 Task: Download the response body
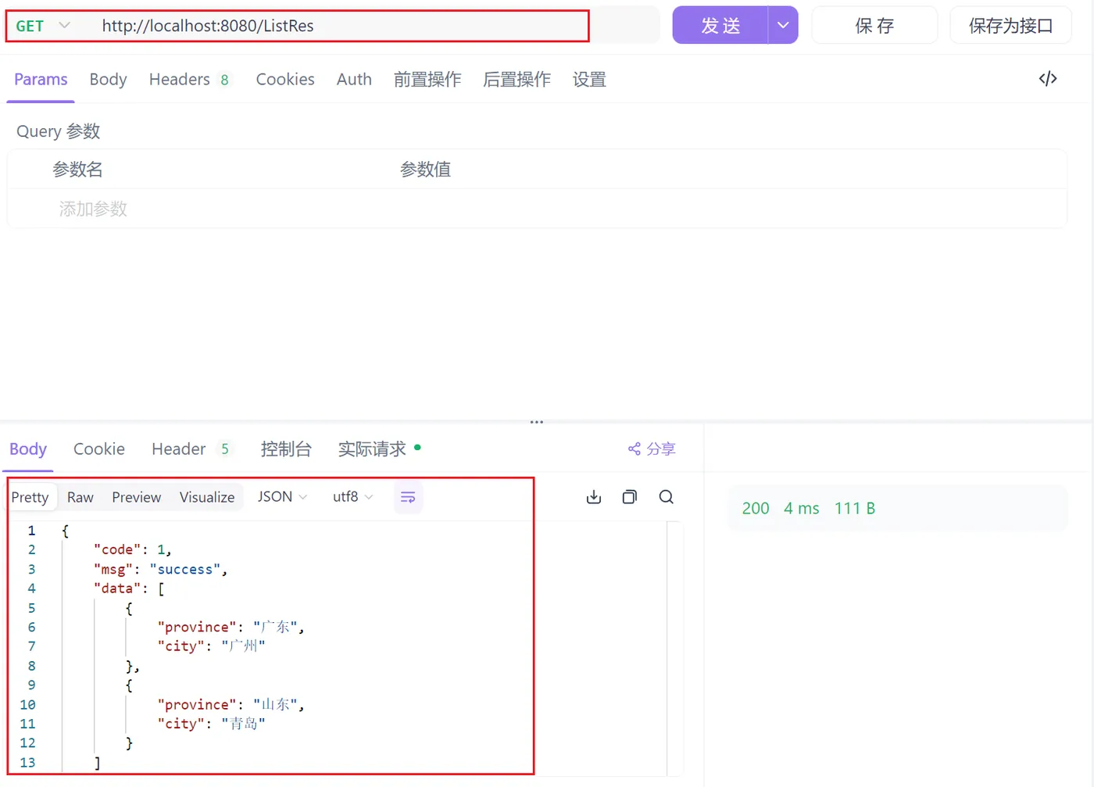click(x=594, y=497)
